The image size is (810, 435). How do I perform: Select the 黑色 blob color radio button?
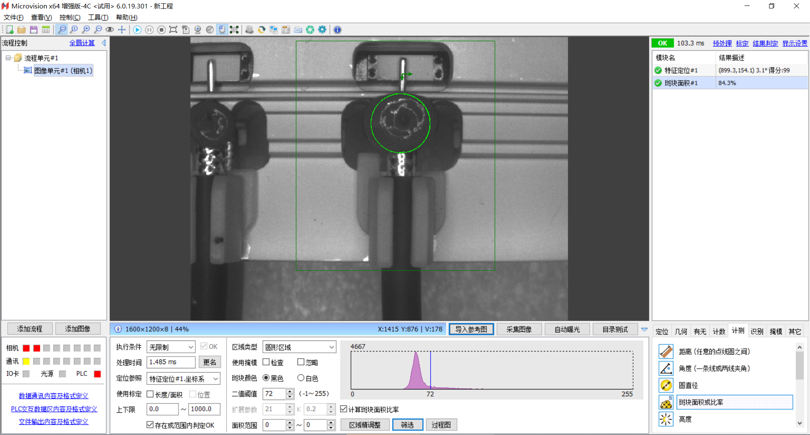pos(266,378)
